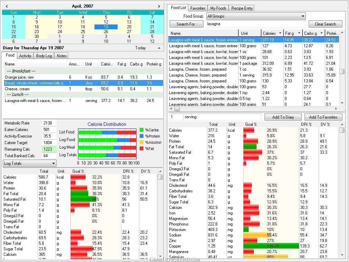
Task: Click the blue %Protein legend swatch
Action: (141, 136)
